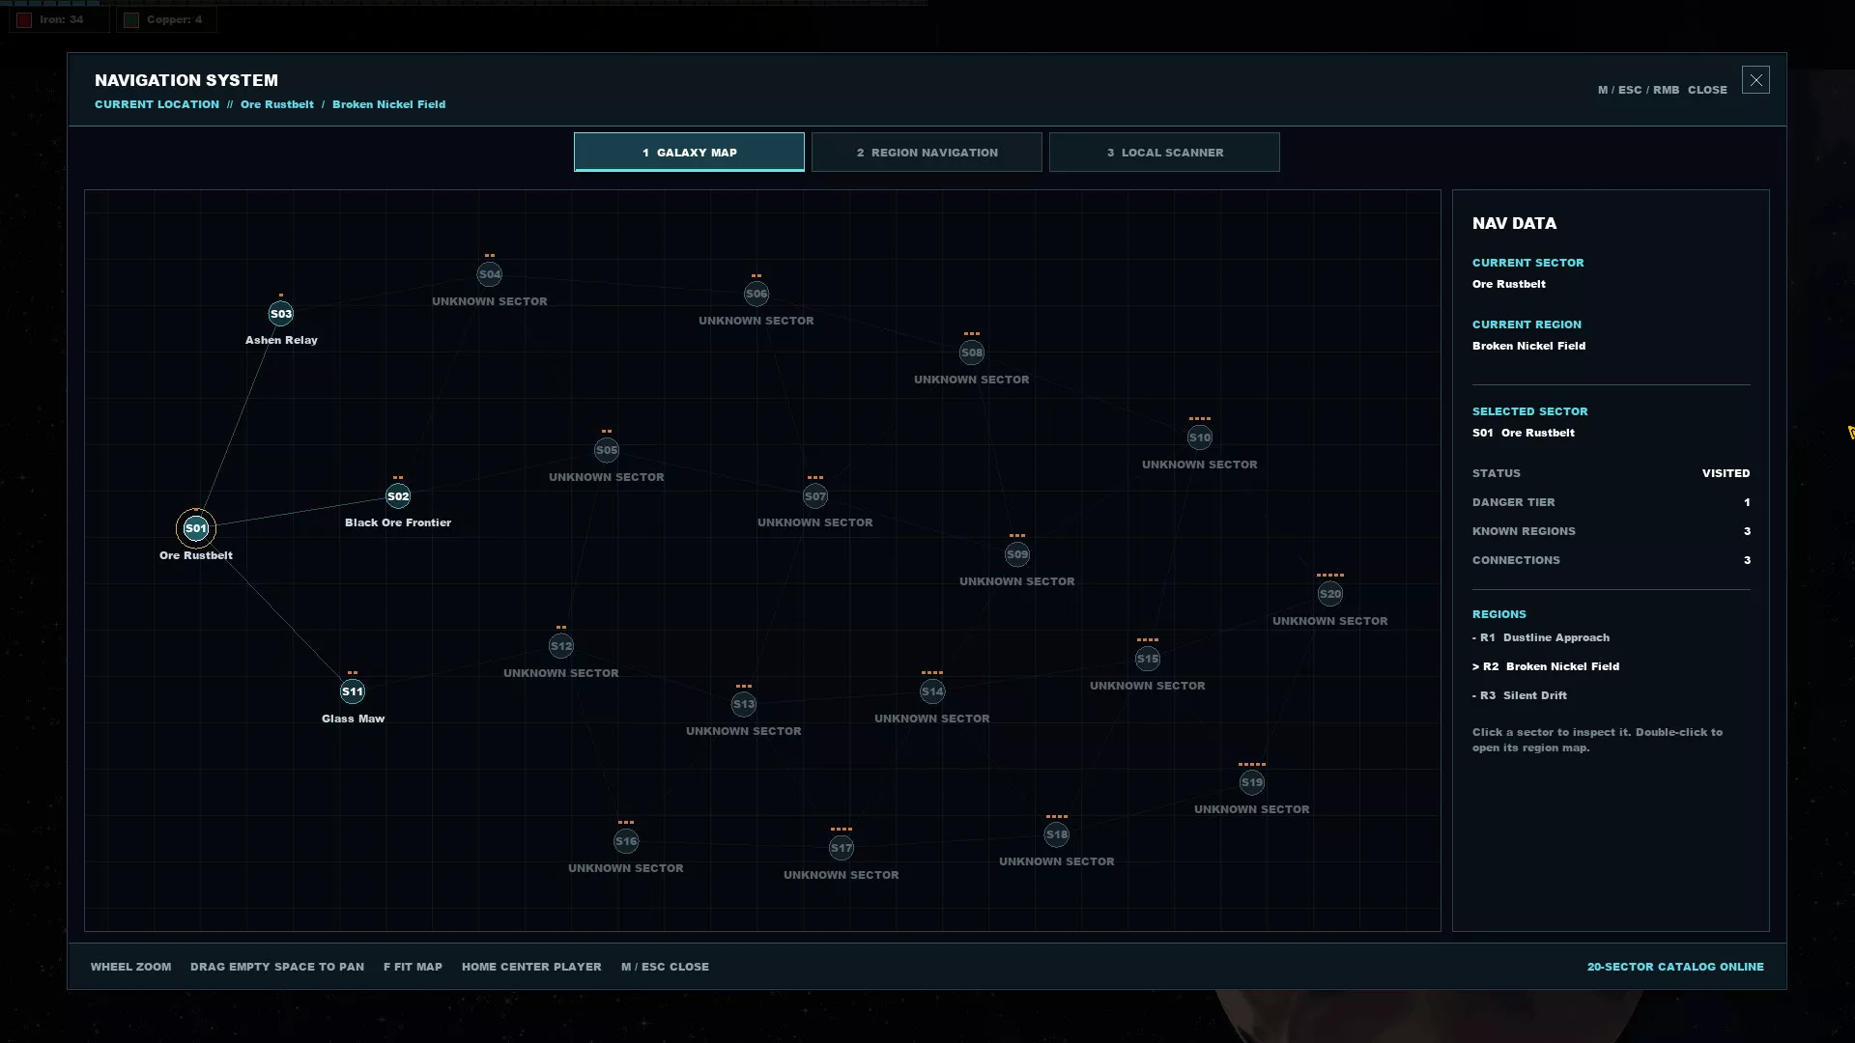The image size is (1855, 1043).
Task: Select the S02 Black Ore Frontier node
Action: [x=398, y=496]
